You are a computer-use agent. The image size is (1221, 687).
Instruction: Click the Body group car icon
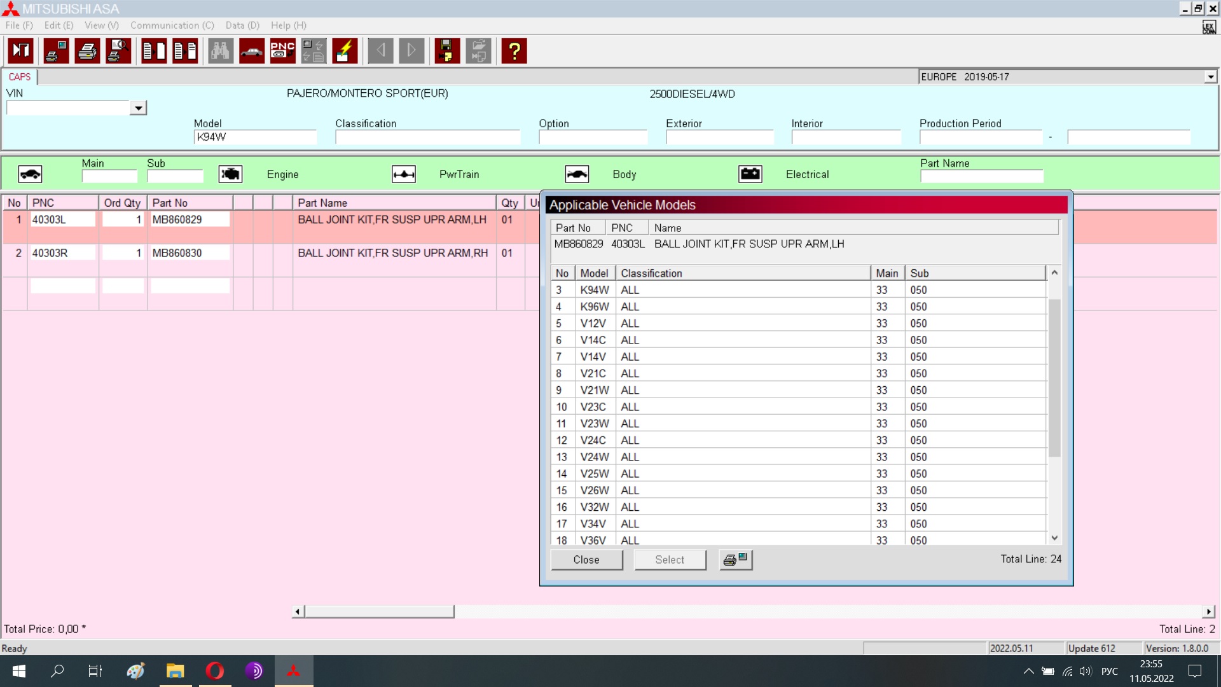tap(577, 174)
